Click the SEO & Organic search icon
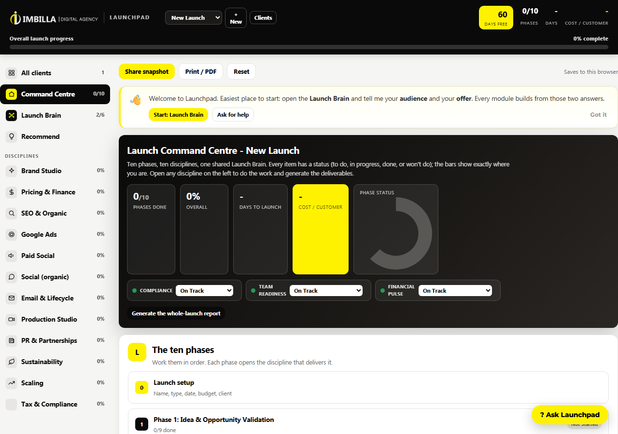This screenshot has width=618, height=434. 11,213
